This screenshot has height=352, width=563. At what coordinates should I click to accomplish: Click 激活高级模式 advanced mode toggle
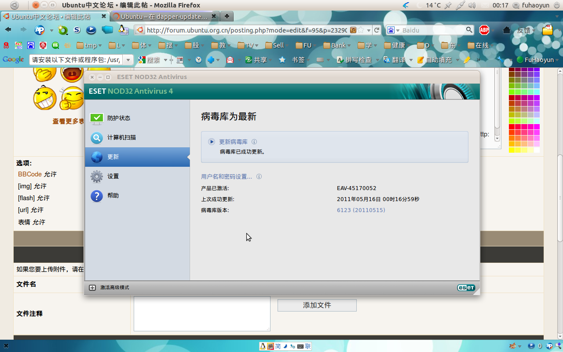click(110, 288)
